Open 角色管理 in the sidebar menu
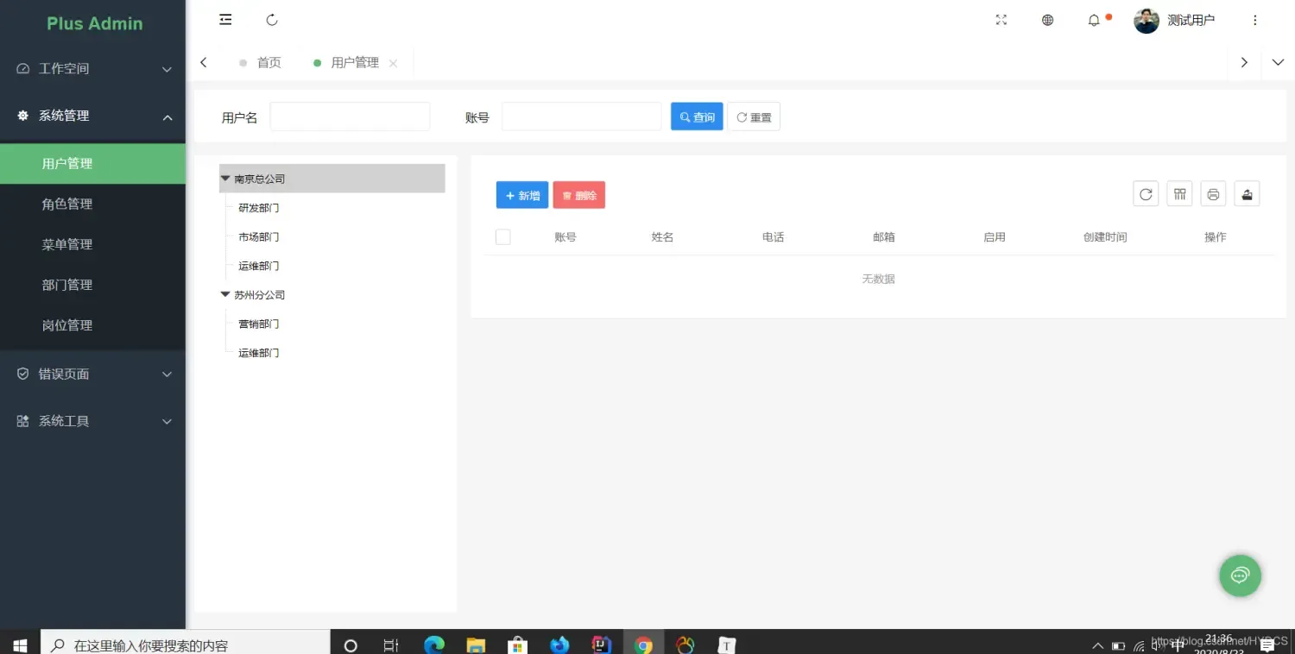 tap(67, 204)
